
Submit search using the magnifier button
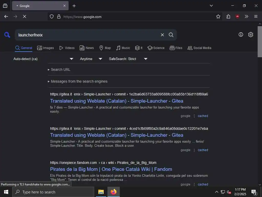click(x=171, y=35)
